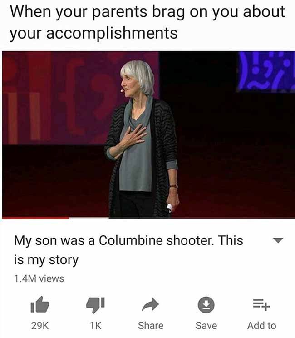This screenshot has width=295, height=338.
Task: Expand the video description with the arrow
Action: click(x=278, y=240)
